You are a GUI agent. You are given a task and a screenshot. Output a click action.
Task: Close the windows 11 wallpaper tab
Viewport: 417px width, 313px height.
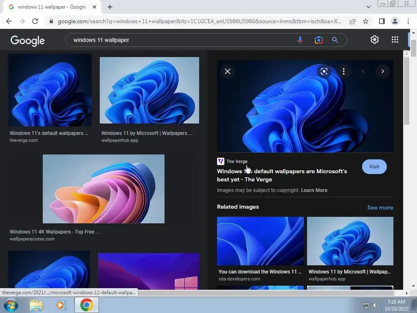(94, 7)
